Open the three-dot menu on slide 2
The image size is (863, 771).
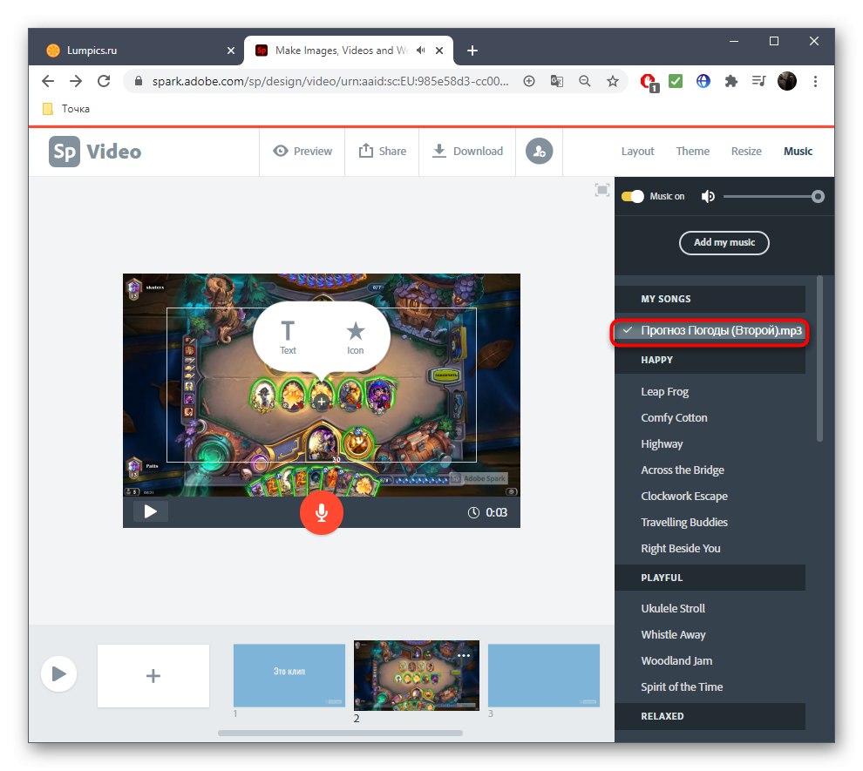[x=464, y=655]
